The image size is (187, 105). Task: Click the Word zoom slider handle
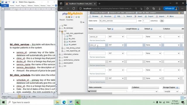[x=46, y=97]
